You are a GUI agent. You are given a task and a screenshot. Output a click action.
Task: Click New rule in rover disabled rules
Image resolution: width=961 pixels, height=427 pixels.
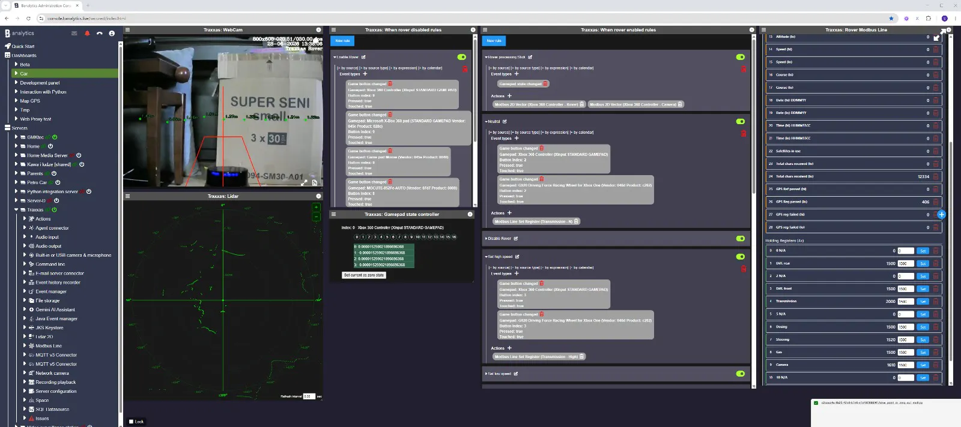[x=342, y=41]
